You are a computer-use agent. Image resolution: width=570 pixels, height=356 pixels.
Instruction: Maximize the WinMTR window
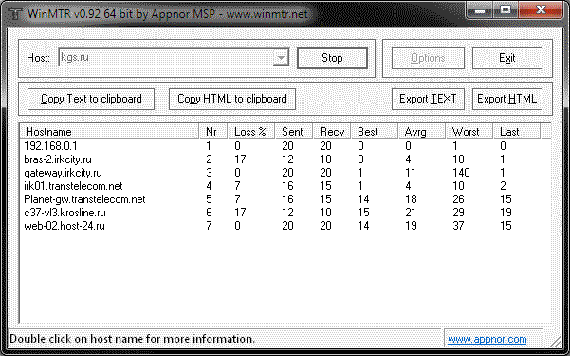tap(506, 10)
